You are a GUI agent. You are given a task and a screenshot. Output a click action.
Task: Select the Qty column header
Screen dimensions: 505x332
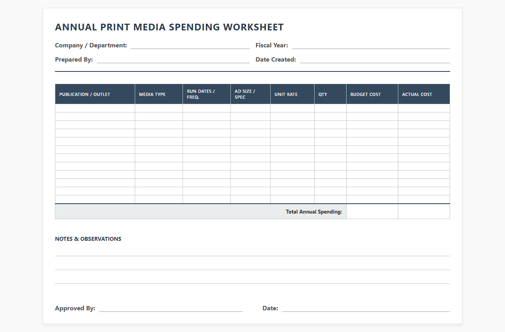tap(330, 94)
